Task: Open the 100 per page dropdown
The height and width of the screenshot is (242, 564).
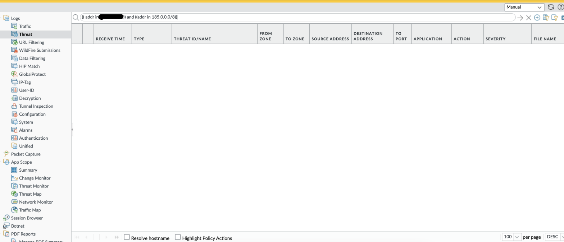Action: pos(512,237)
